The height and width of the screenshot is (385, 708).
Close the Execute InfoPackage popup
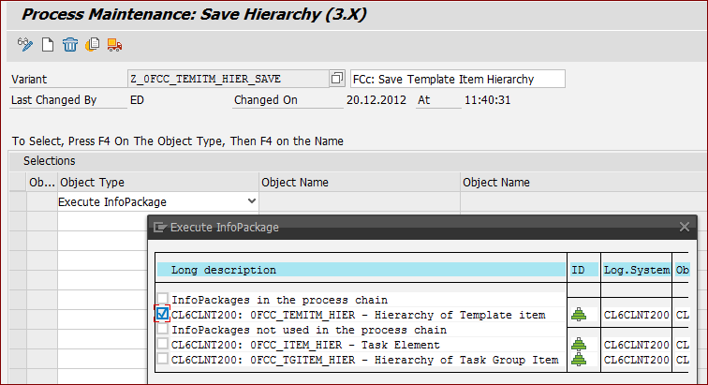[684, 227]
